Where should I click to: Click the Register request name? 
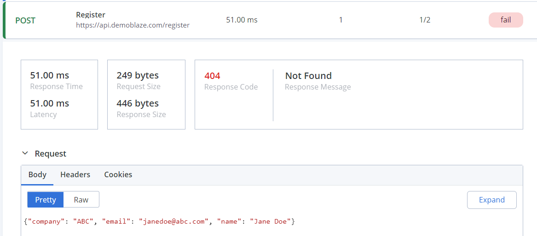[x=91, y=15]
